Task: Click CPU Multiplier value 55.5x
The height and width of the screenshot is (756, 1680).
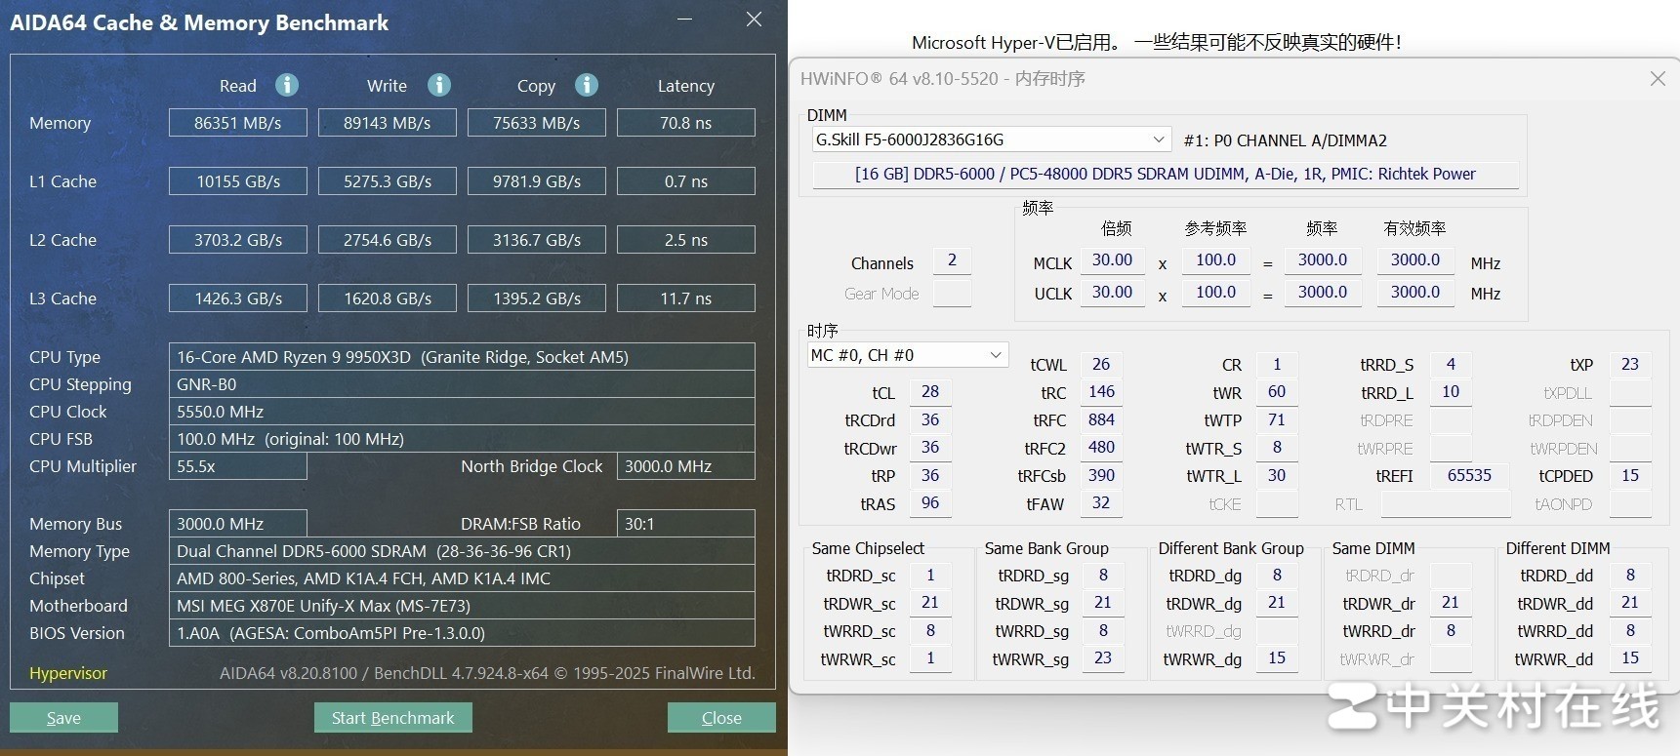Action: click(238, 466)
